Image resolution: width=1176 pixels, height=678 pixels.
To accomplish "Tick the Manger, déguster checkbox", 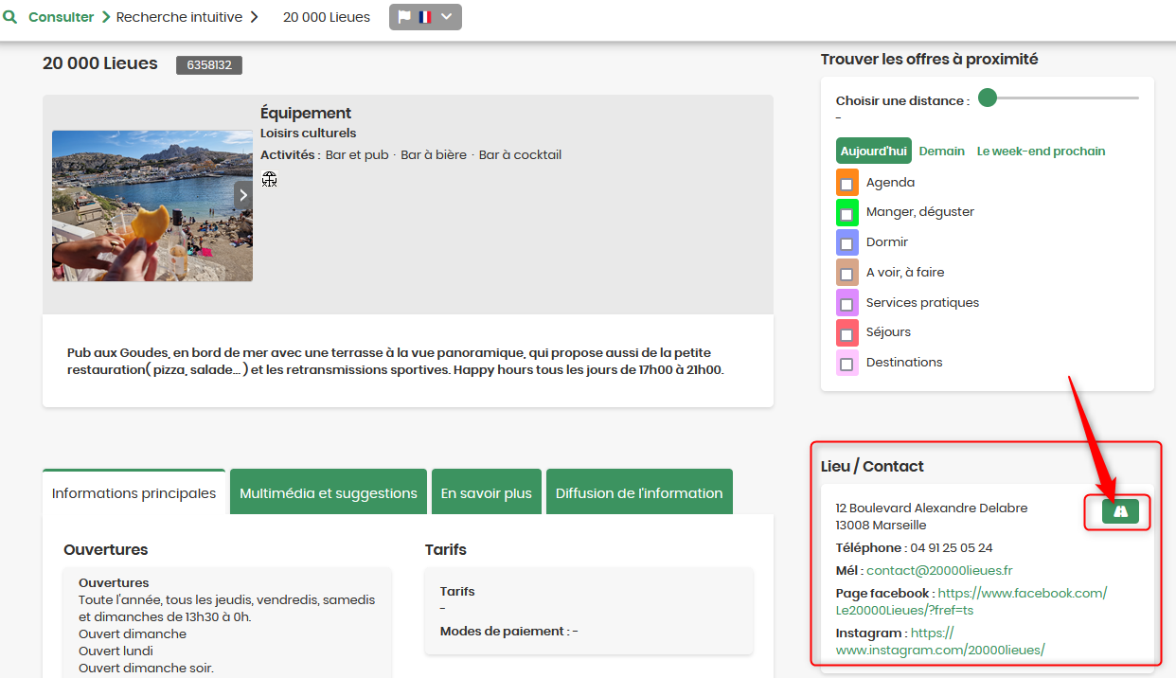I will click(846, 214).
